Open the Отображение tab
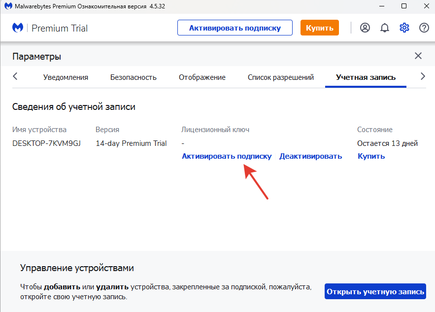Image resolution: width=435 pixels, height=312 pixels. pyautogui.click(x=202, y=77)
